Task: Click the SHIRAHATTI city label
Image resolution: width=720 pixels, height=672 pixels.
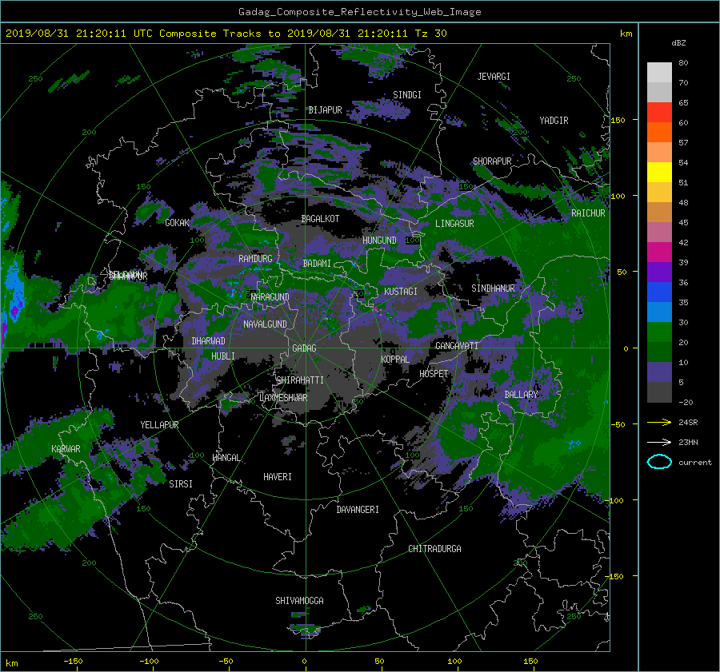Action: (300, 380)
